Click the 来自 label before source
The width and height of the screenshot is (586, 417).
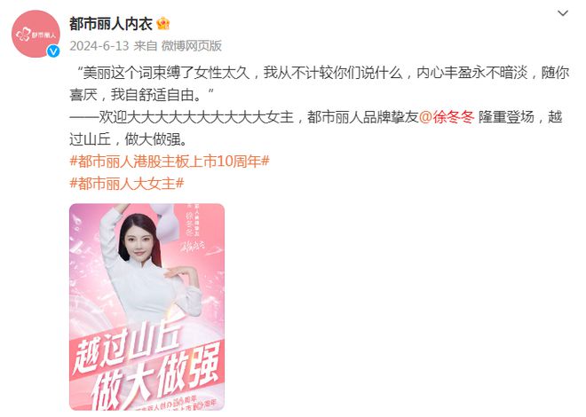coord(146,45)
